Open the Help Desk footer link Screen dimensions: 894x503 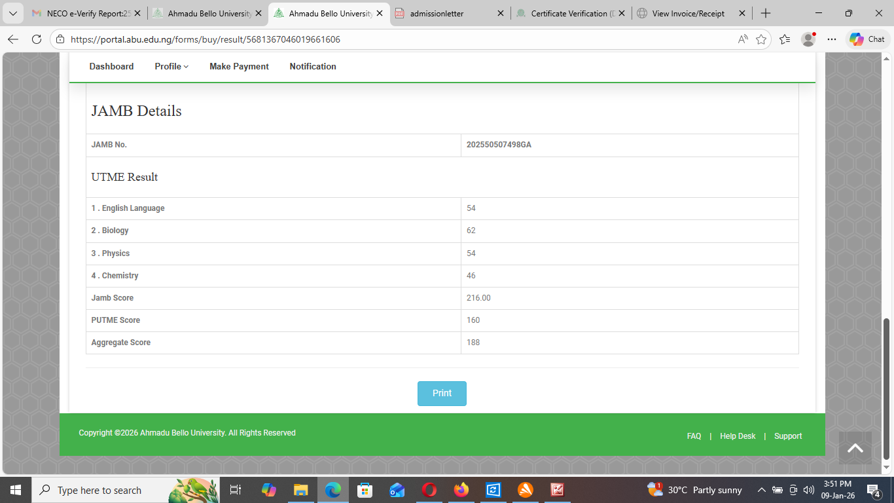point(738,436)
